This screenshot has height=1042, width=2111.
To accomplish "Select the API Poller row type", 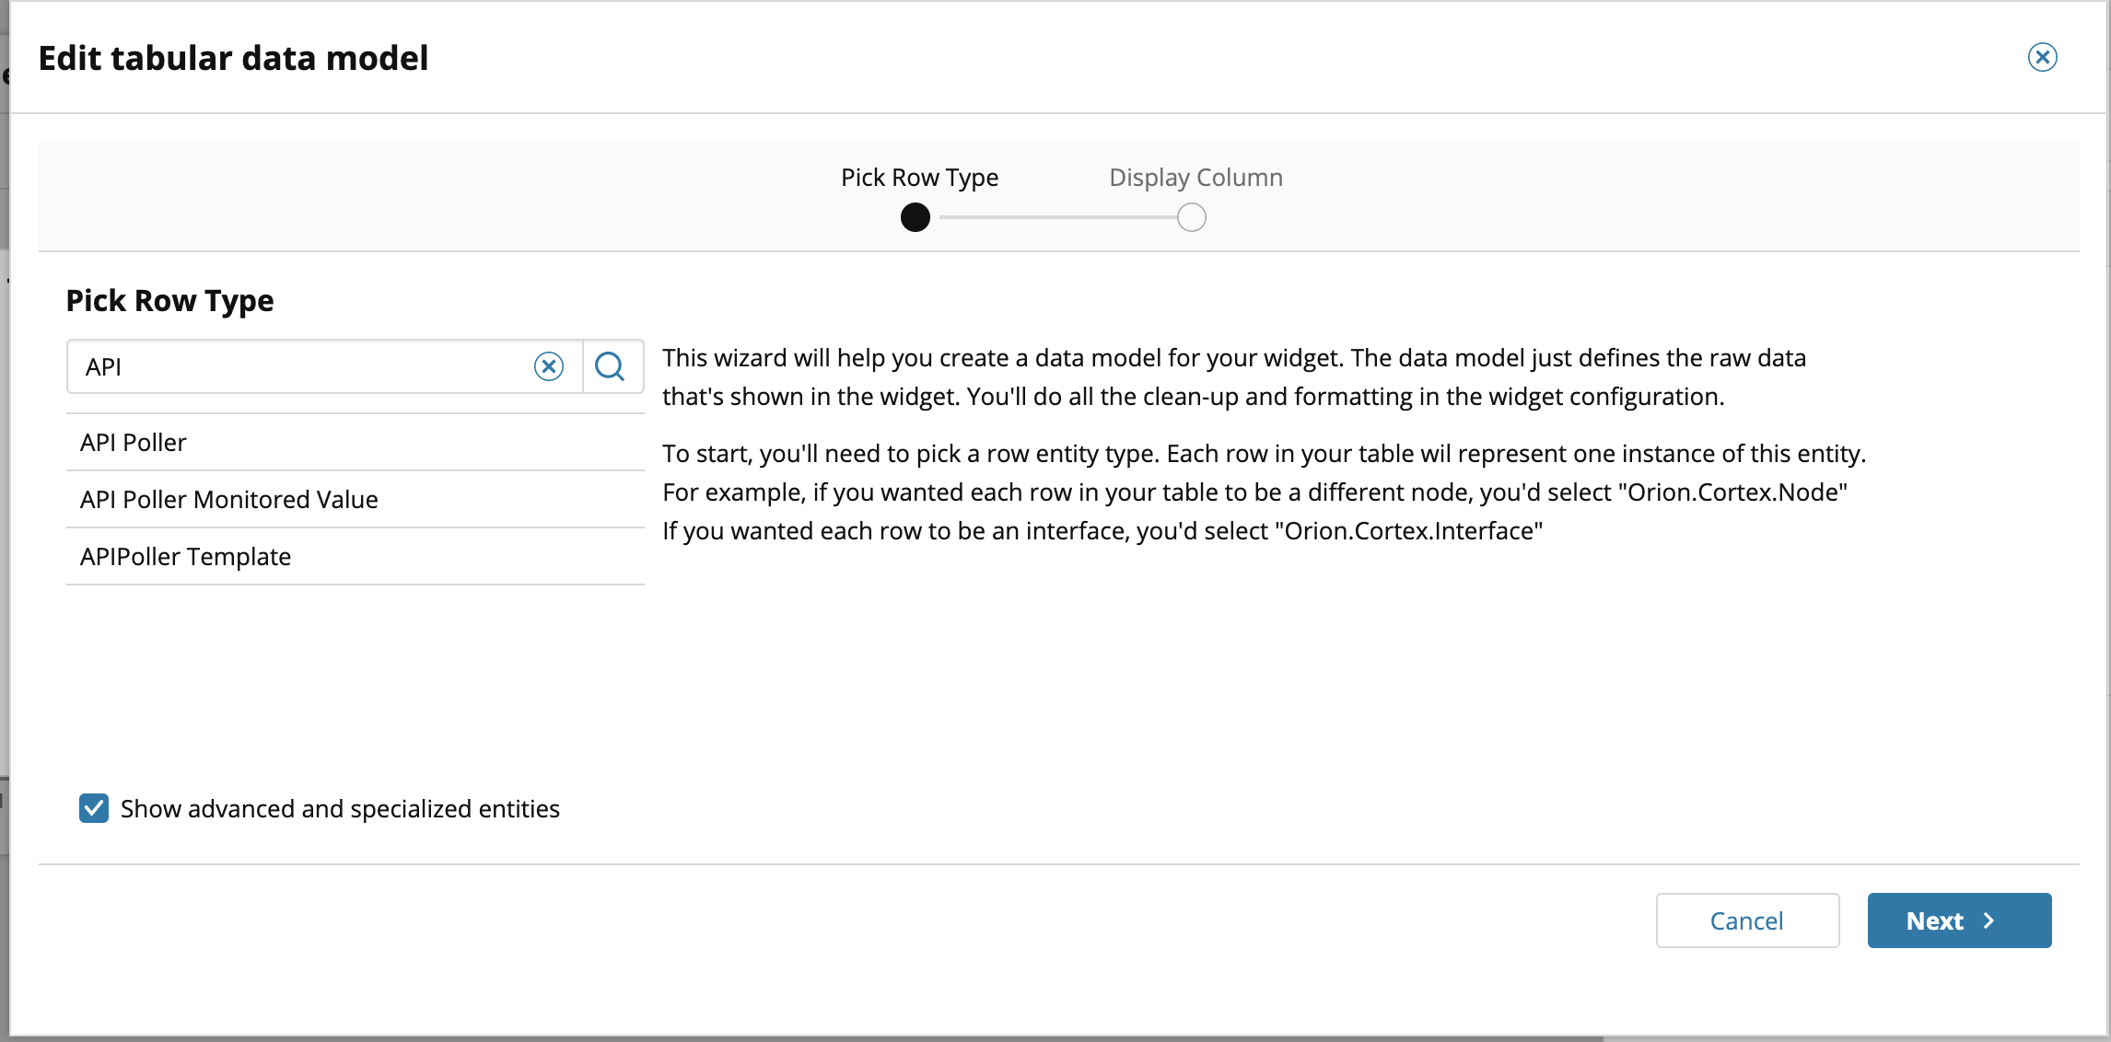I will (134, 443).
